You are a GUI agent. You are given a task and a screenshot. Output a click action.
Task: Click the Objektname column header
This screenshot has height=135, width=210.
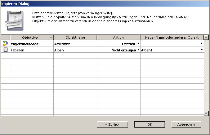(x=75, y=37)
